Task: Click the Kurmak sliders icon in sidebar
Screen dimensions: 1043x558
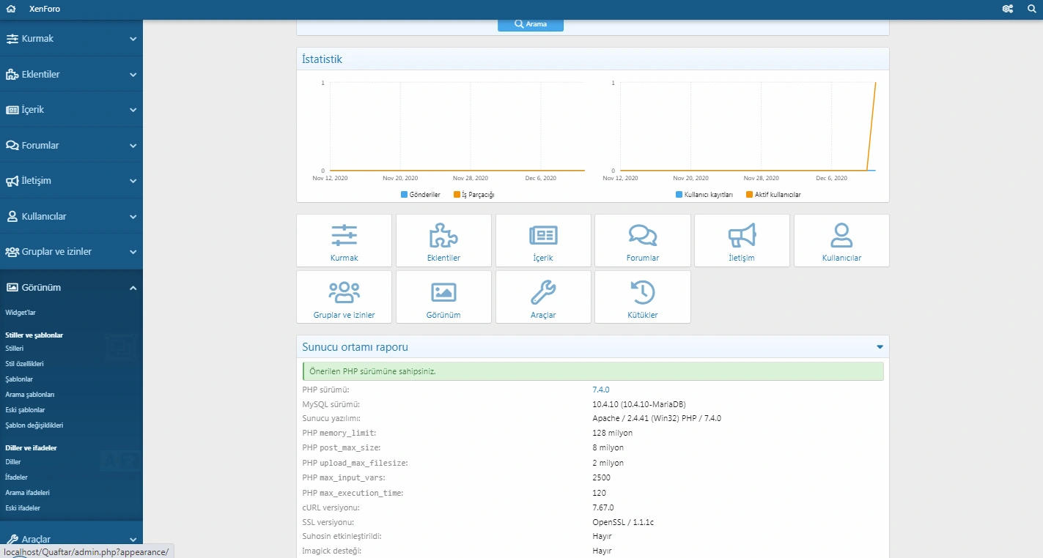Action: tap(12, 39)
